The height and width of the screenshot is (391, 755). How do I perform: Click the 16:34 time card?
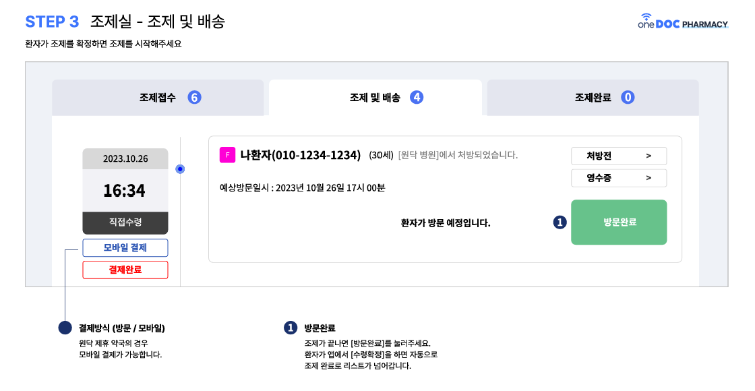[125, 191]
